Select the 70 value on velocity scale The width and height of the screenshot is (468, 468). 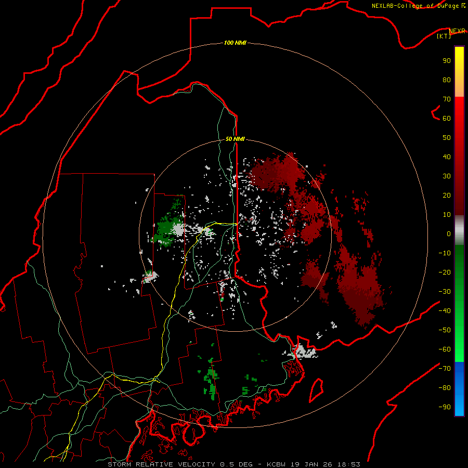447,99
